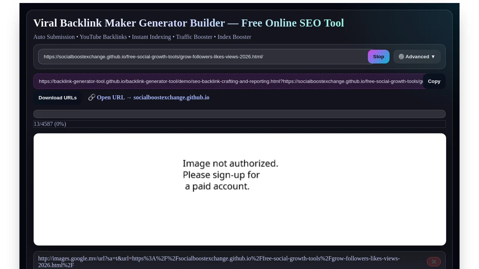The height and width of the screenshot is (269, 479).
Task: Click the images.google.mv redirect URL text
Action: (219, 262)
